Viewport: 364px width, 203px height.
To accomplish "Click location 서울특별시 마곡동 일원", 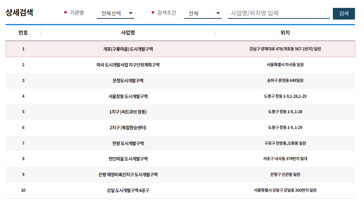I will [285, 65].
